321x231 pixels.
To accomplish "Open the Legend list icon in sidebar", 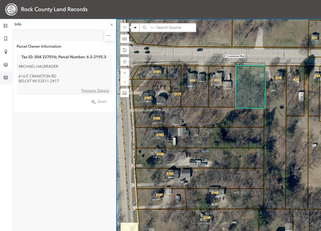I will [6, 26].
